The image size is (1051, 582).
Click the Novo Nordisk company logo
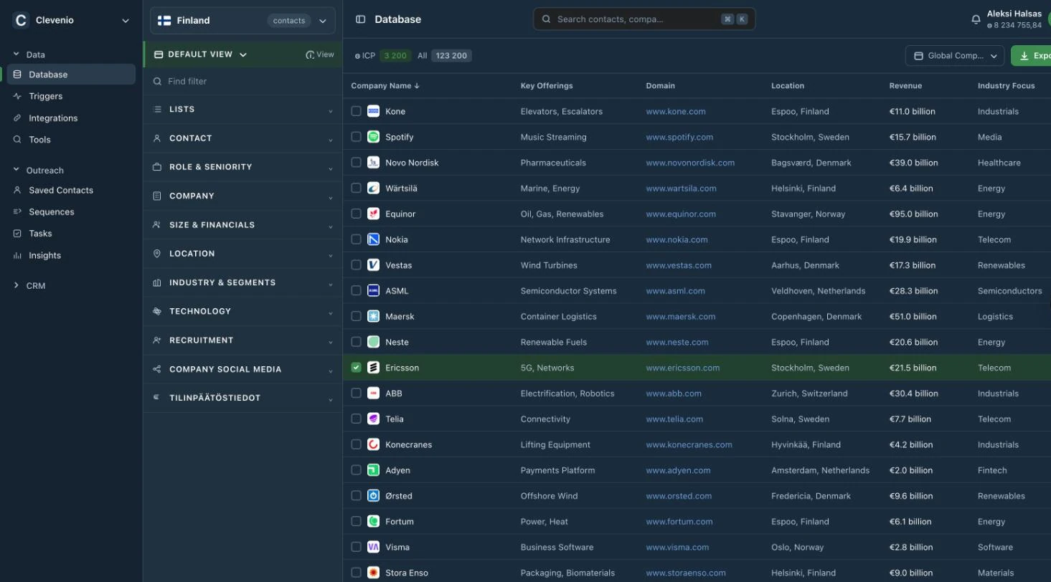click(x=373, y=163)
